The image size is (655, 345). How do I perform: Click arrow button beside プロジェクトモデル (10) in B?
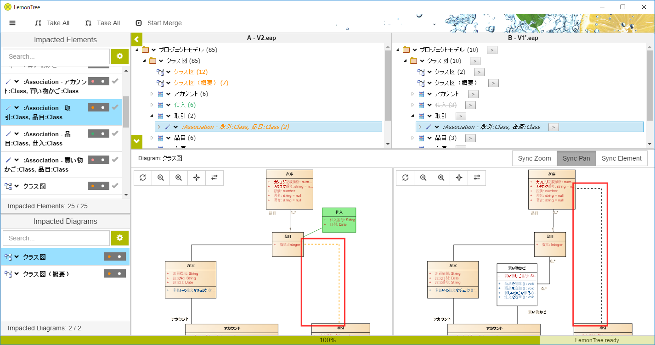(x=491, y=50)
